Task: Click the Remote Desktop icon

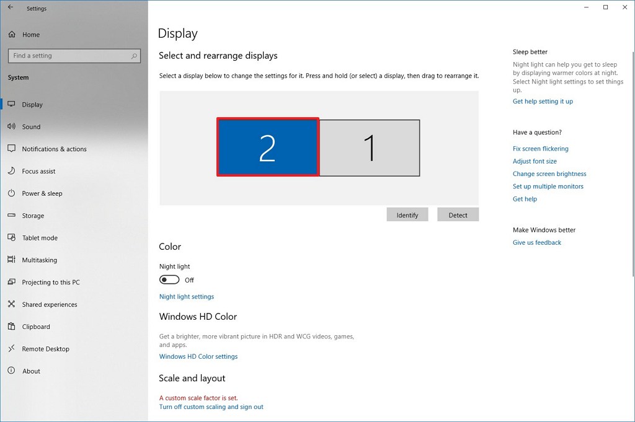Action: [11, 348]
